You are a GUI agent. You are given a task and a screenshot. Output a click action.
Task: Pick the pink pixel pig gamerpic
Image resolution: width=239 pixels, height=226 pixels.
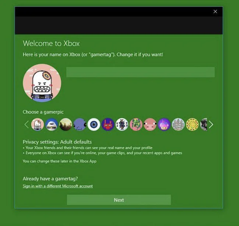(150, 125)
